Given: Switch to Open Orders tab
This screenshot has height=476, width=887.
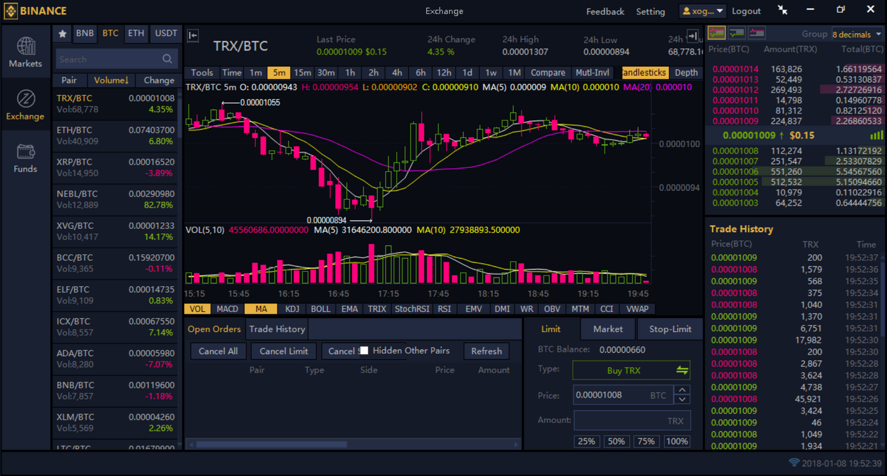Looking at the screenshot, I should (x=214, y=329).
